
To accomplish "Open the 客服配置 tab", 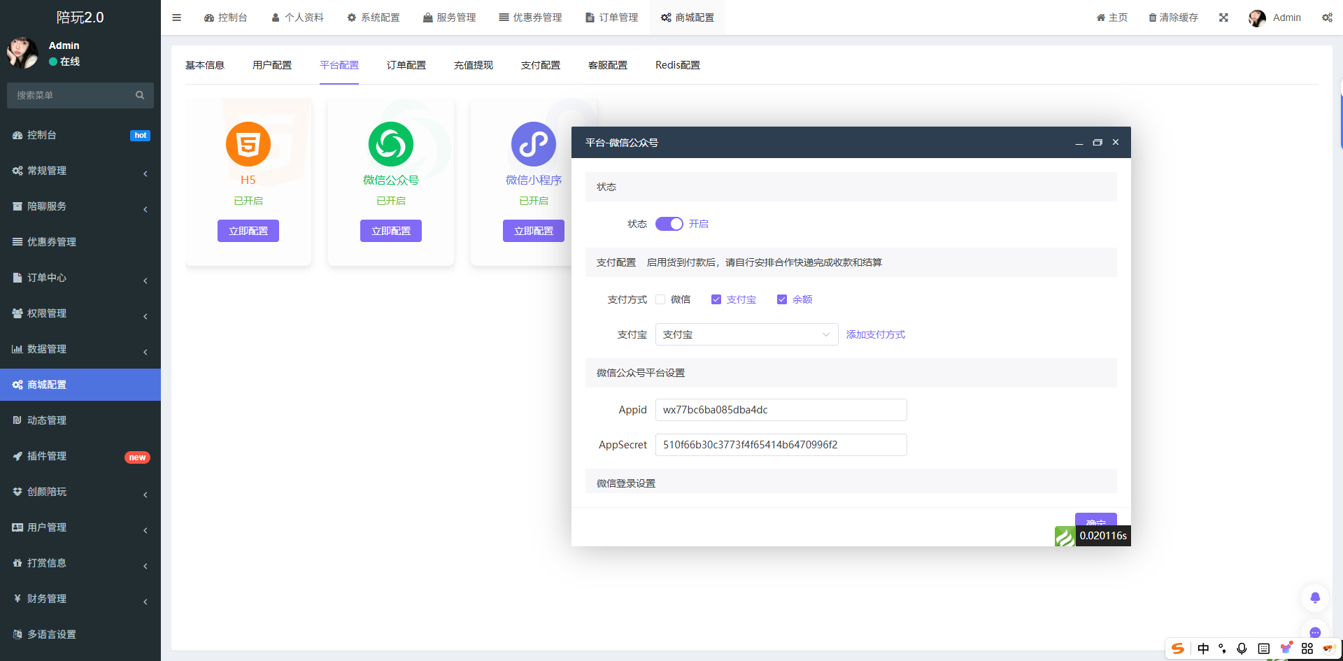I will [608, 65].
